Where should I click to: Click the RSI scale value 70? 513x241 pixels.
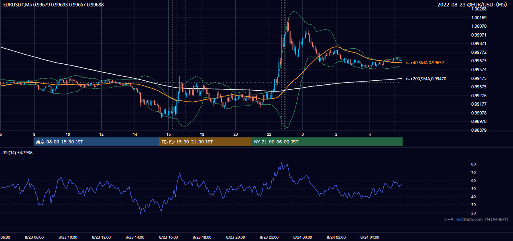474,172
